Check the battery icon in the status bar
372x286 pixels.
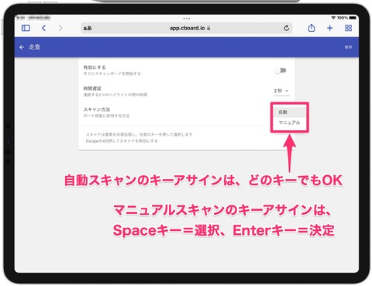click(x=353, y=18)
